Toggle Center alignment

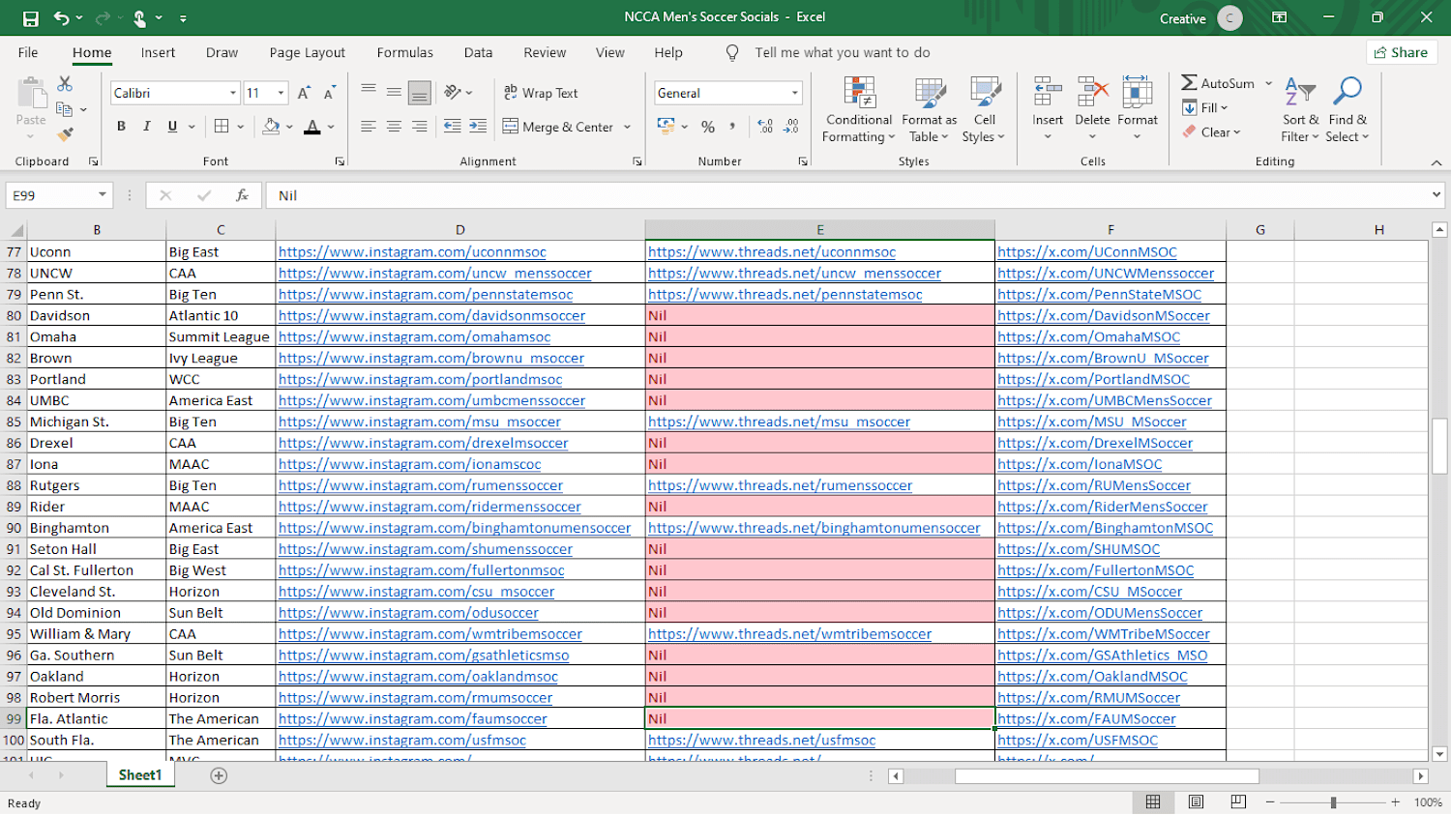(394, 126)
